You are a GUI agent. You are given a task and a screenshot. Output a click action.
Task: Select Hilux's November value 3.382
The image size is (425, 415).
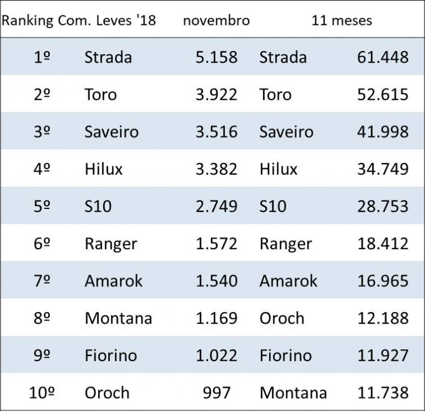coord(216,169)
